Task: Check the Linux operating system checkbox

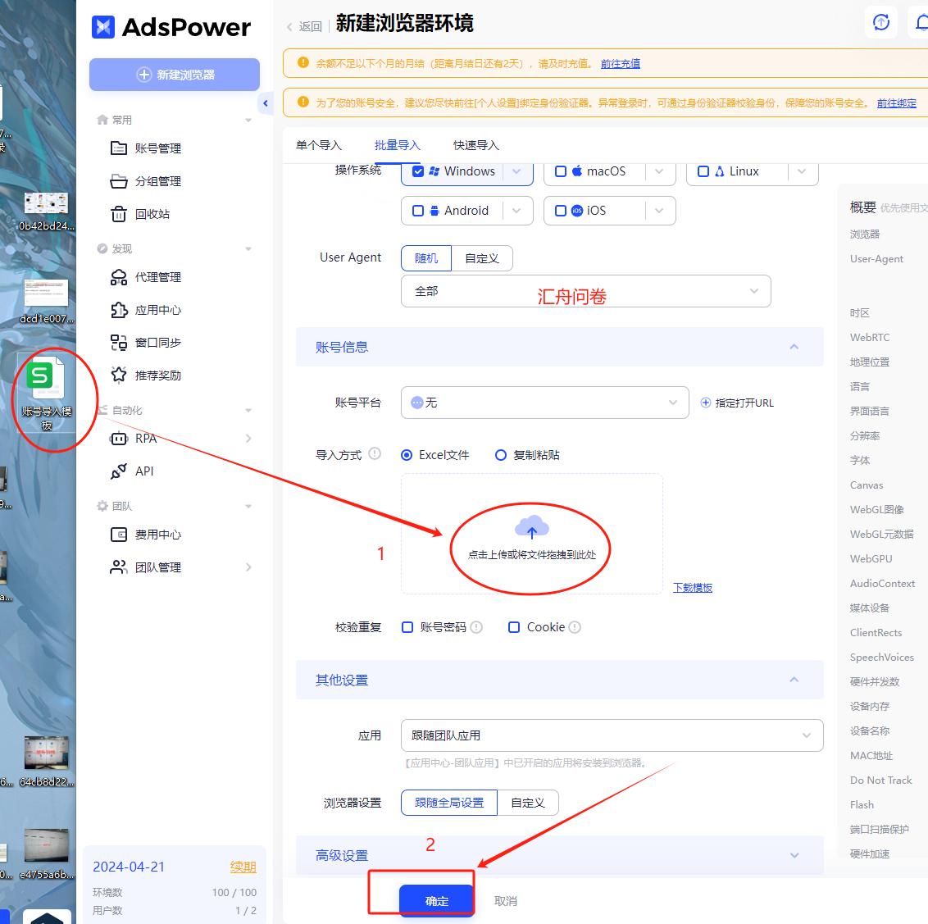Action: click(x=703, y=171)
